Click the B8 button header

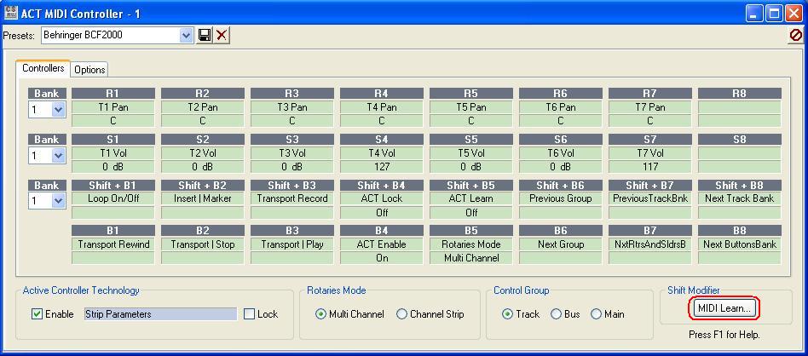(x=740, y=231)
